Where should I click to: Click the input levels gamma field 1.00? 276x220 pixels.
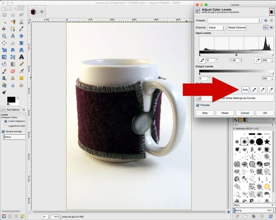pos(235,60)
